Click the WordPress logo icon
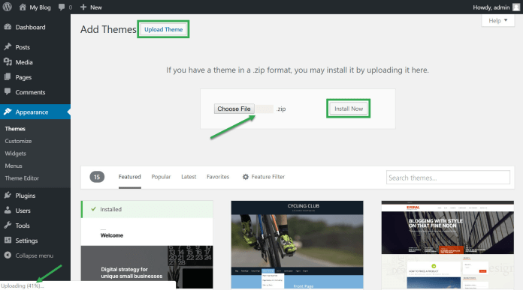 [7, 7]
